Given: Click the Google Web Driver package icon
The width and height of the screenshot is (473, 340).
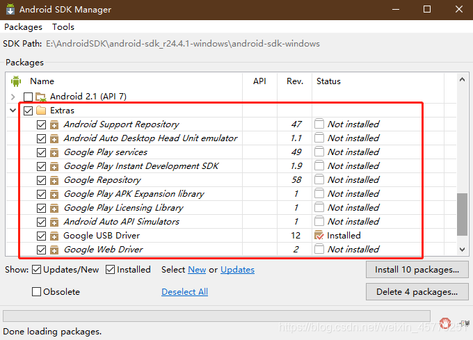Looking at the screenshot, I should click(54, 250).
